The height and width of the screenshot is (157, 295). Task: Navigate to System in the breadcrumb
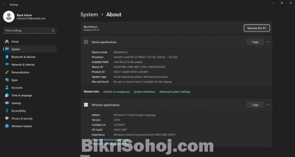tap(89, 15)
